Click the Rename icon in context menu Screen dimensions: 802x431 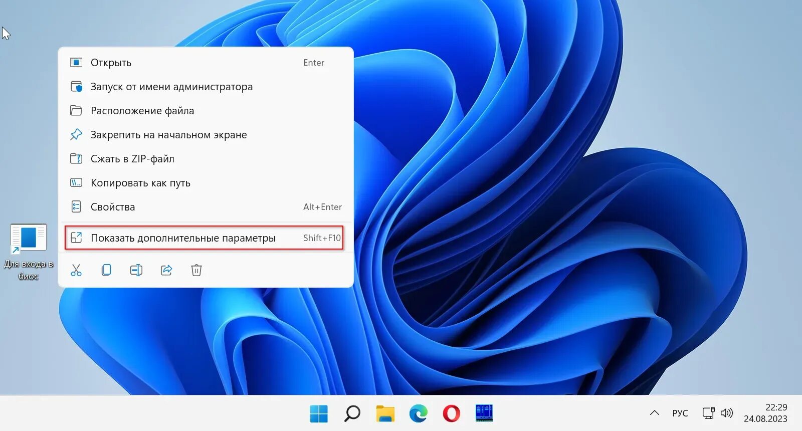[136, 270]
